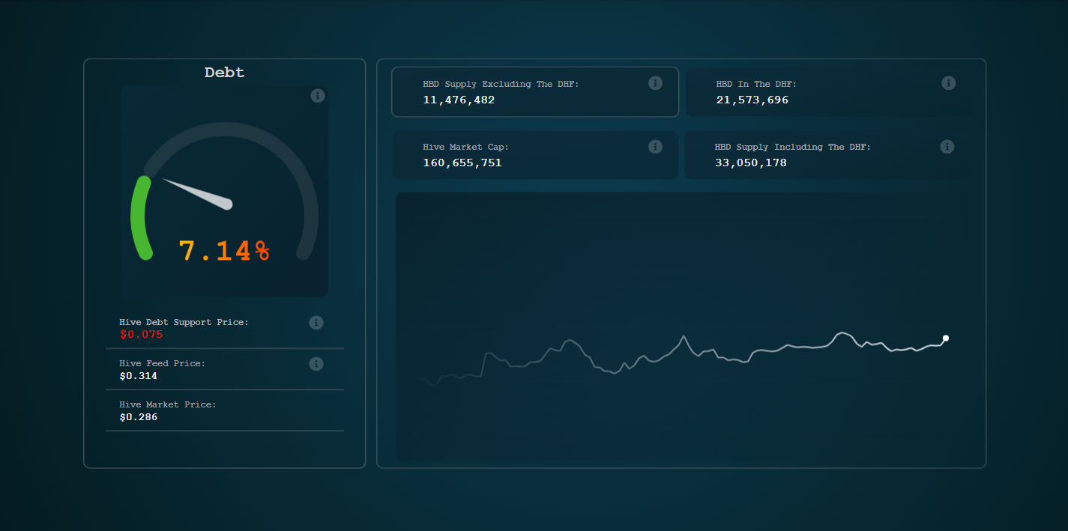
Task: Click the Hive Market Cap info icon
Action: [656, 147]
